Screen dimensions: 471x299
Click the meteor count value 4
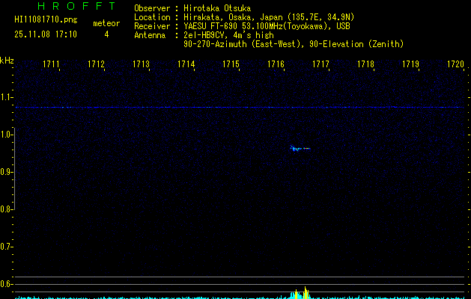click(x=106, y=34)
